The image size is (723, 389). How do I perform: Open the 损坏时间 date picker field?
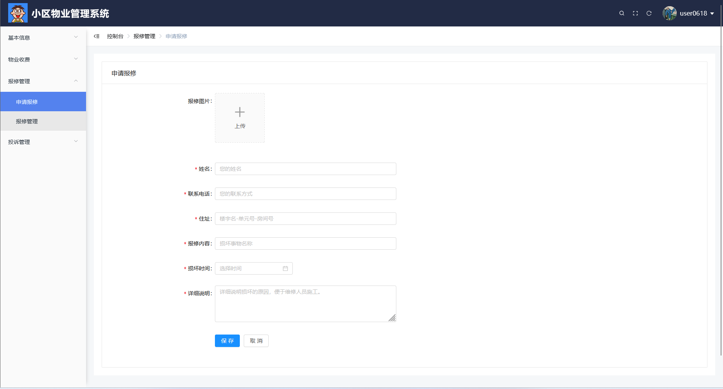254,268
